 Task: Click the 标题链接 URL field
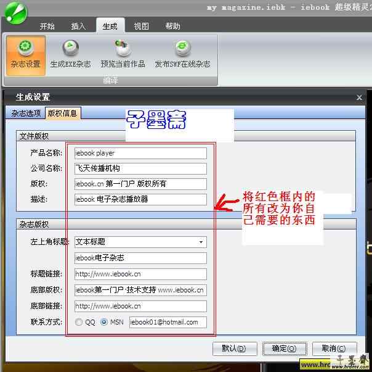(x=140, y=274)
